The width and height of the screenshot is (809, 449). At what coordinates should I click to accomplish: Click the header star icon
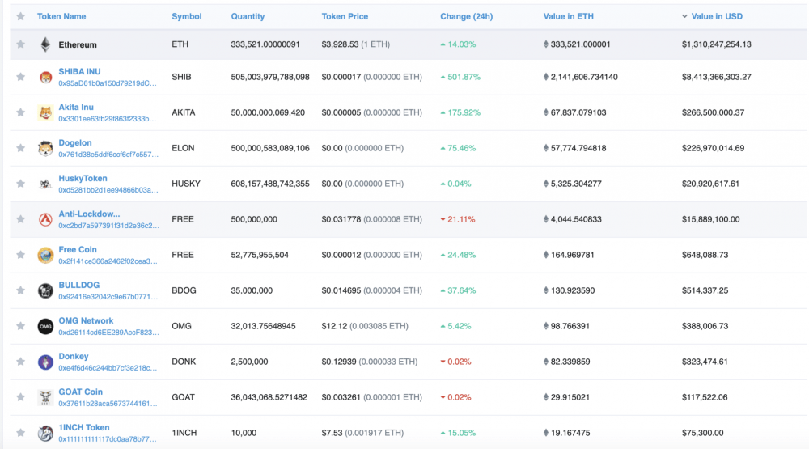(21, 16)
